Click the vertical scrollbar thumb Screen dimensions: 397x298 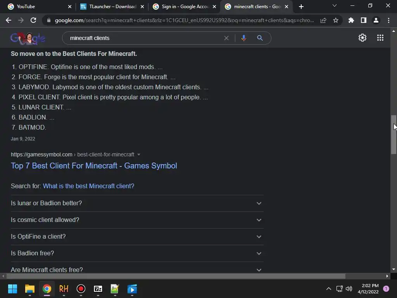[394, 135]
